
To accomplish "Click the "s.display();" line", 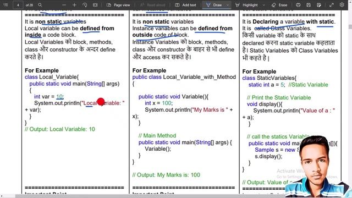I will [268, 156].
